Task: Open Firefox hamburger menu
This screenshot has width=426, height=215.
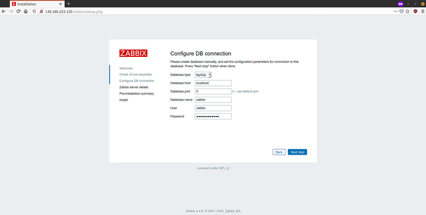Action: (x=423, y=11)
